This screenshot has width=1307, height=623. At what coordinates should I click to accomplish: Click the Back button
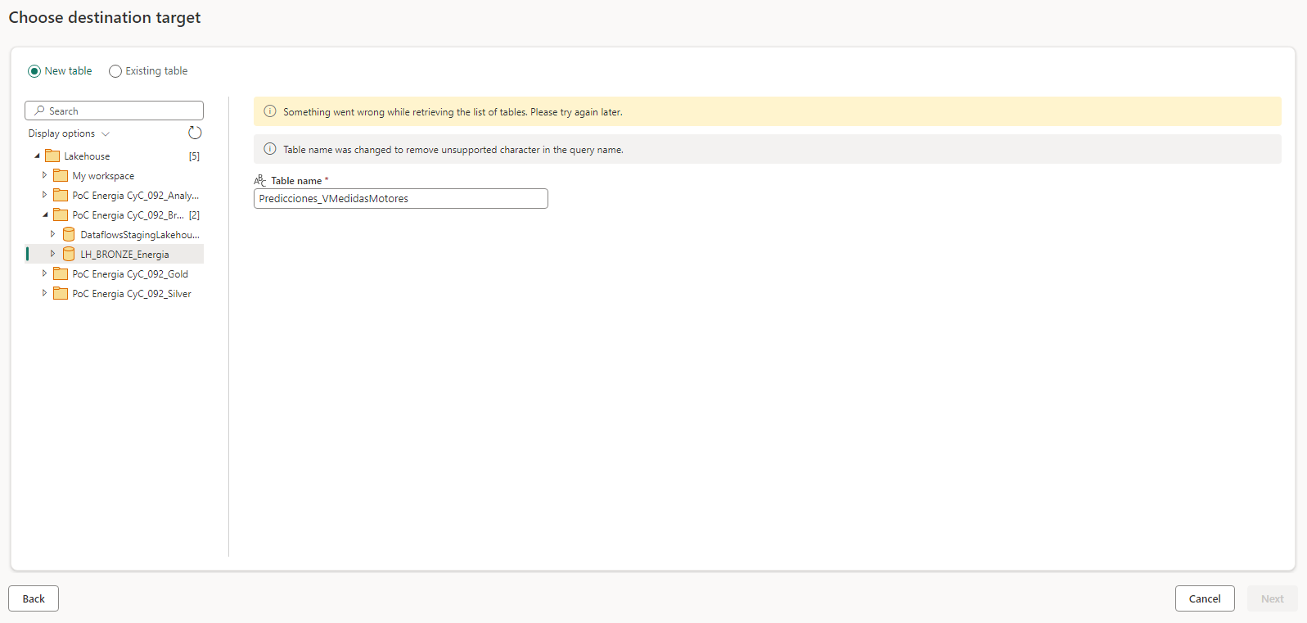tap(34, 598)
